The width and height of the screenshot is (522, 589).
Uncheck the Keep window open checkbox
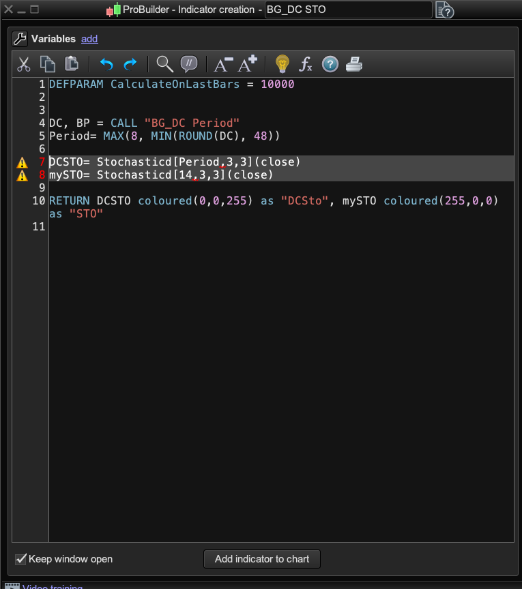pos(21,559)
